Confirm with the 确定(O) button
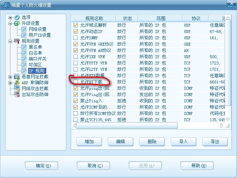The width and height of the screenshot is (237, 178). 41,166
